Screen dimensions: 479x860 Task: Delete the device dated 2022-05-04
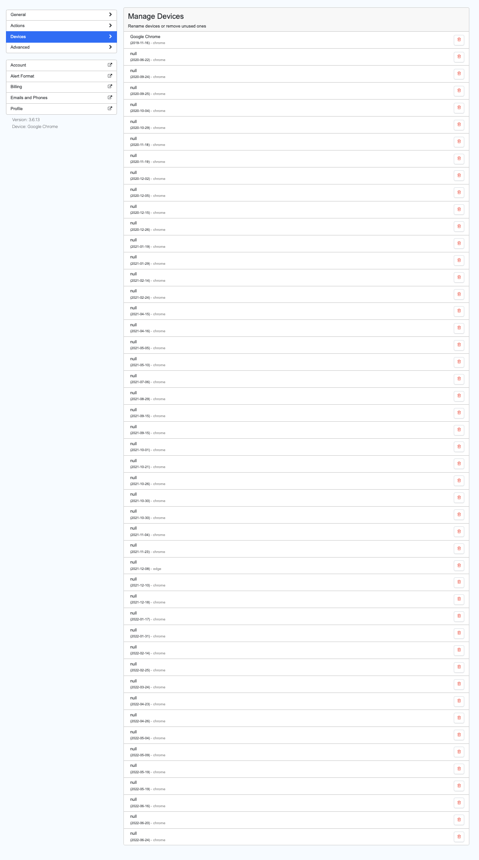tap(459, 735)
